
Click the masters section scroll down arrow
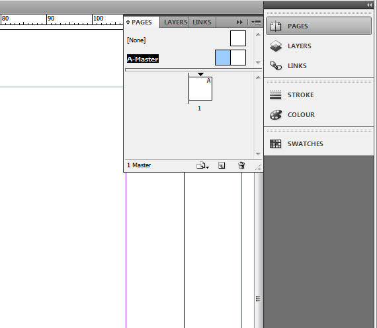[258, 63]
